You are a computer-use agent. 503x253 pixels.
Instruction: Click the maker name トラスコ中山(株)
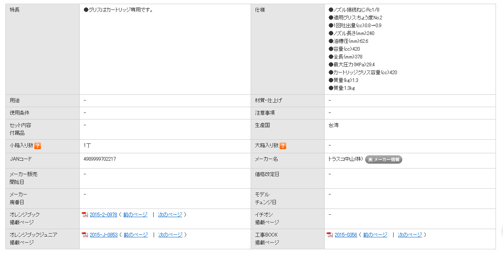346,159
